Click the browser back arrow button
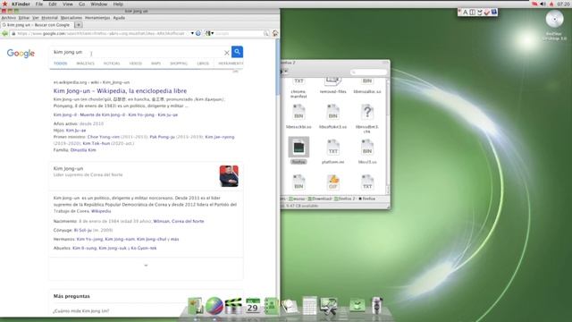Image resolution: width=572 pixels, height=322 pixels. pyautogui.click(x=4, y=33)
